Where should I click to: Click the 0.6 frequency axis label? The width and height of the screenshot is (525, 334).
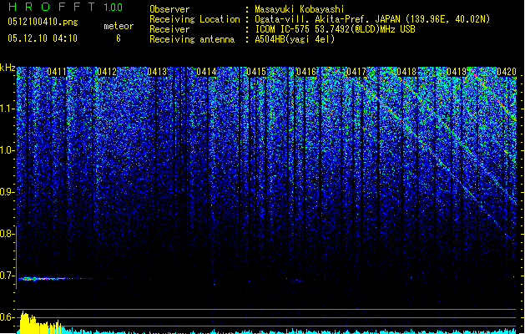click(x=8, y=317)
